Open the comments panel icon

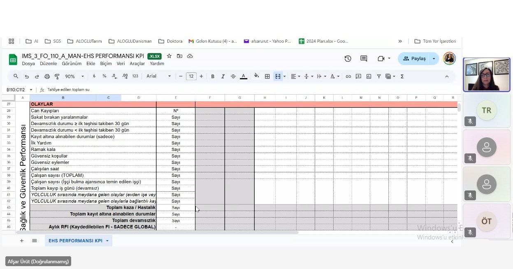click(364, 59)
